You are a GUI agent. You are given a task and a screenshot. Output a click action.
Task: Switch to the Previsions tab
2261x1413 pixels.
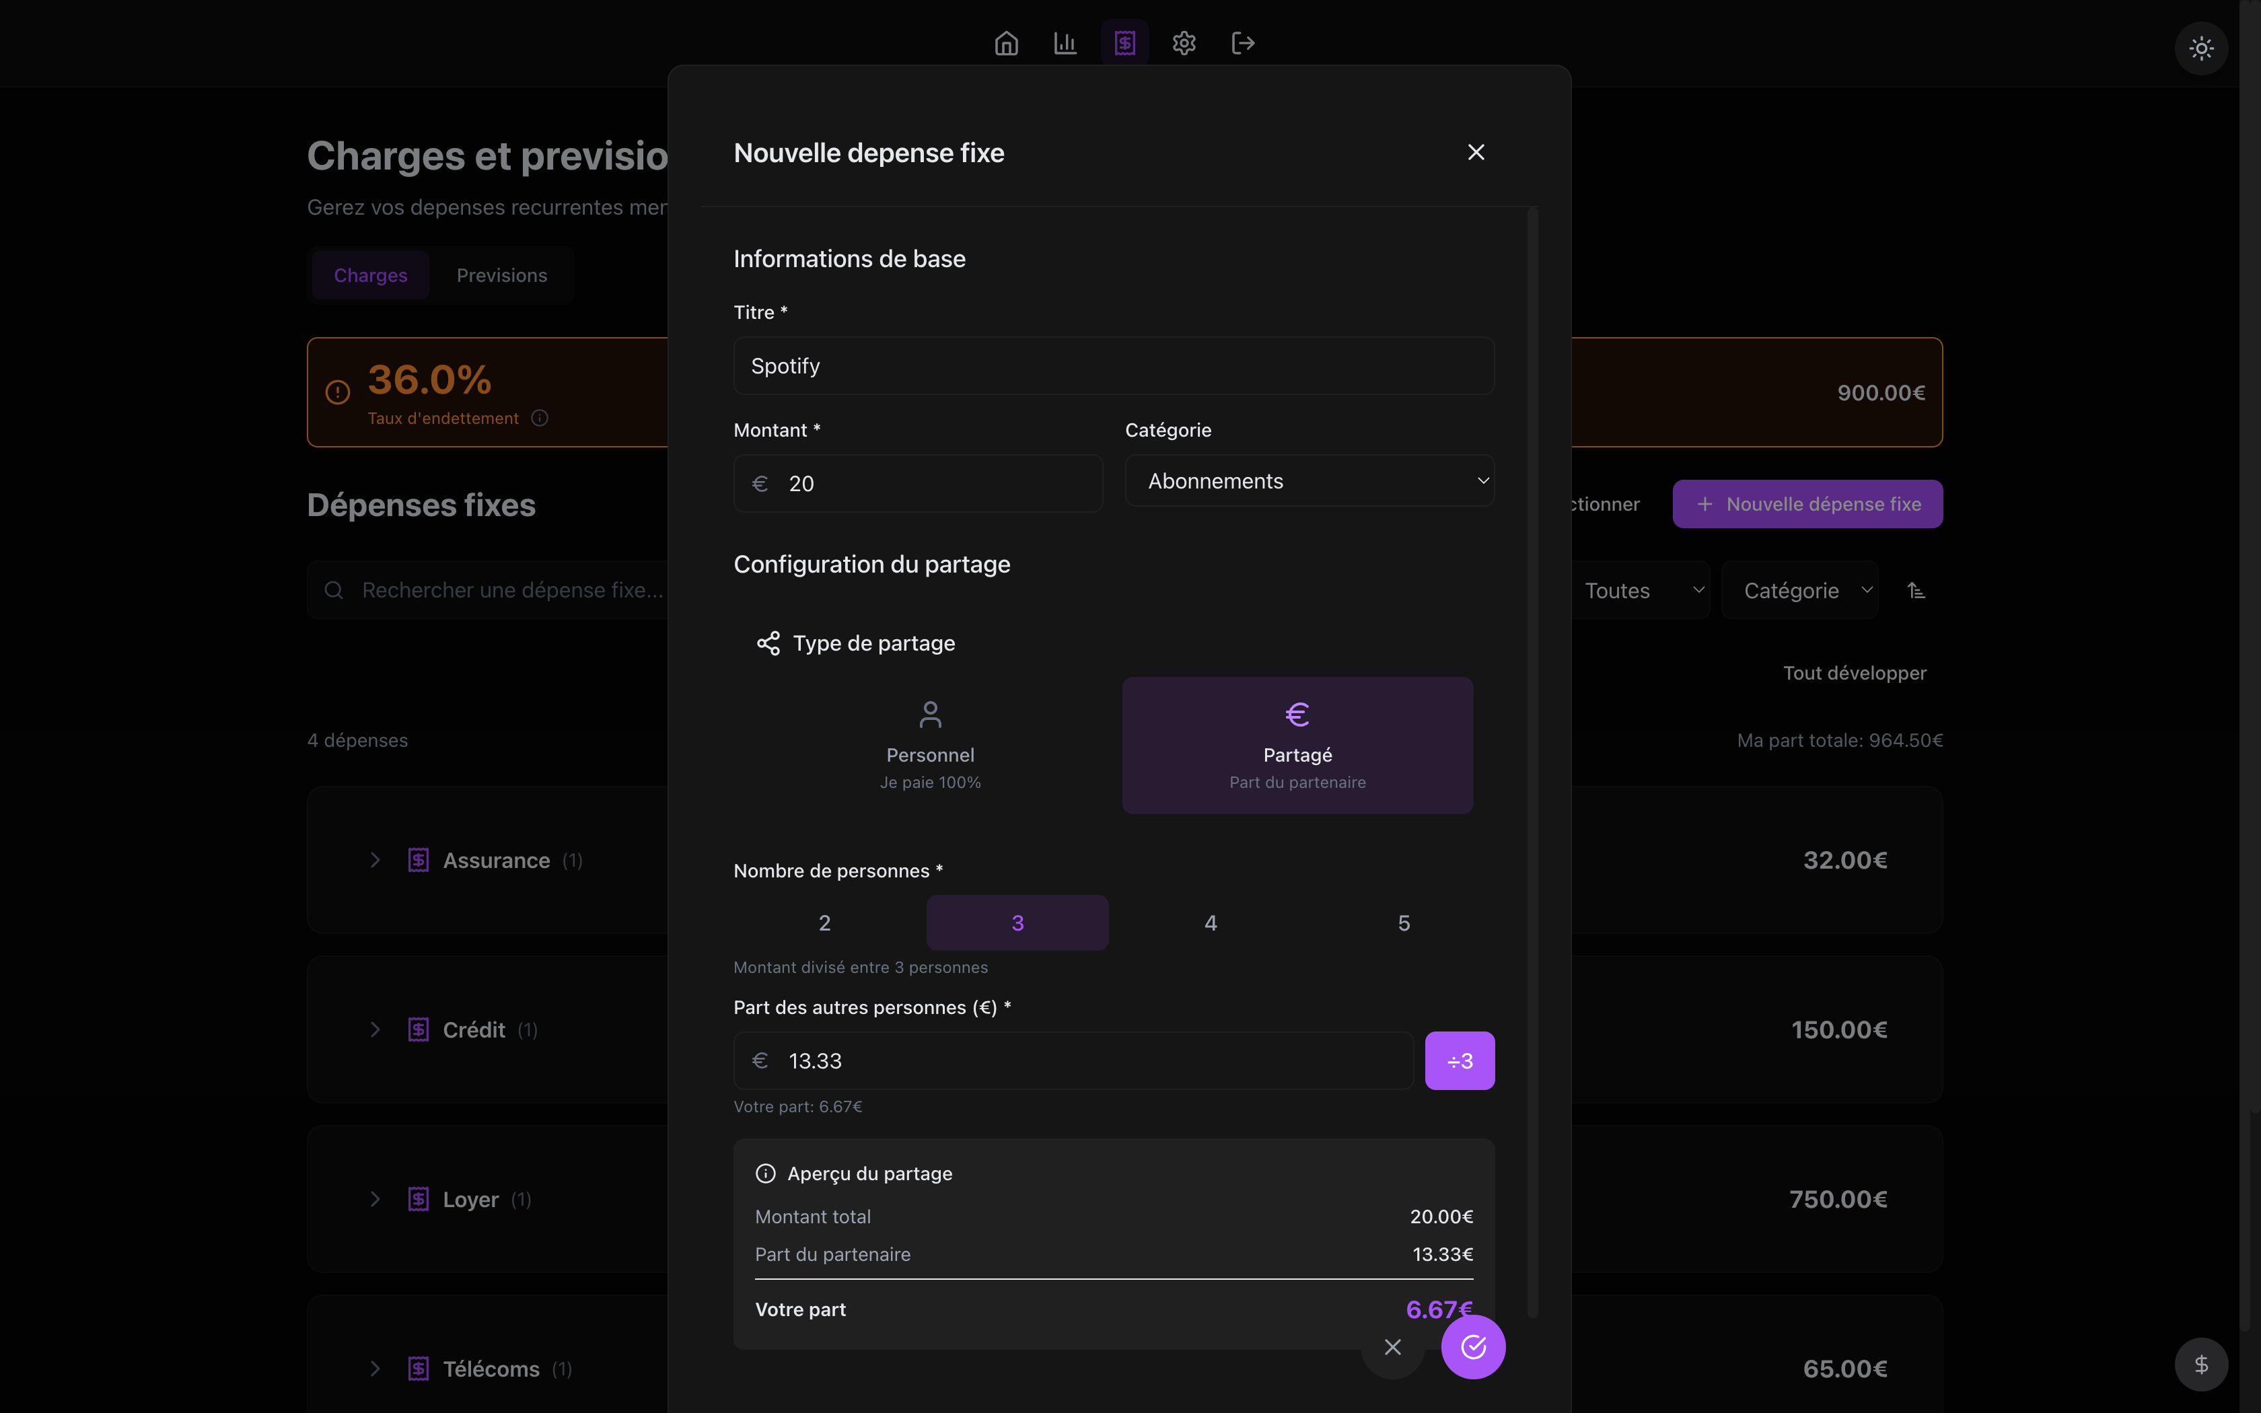(x=502, y=275)
